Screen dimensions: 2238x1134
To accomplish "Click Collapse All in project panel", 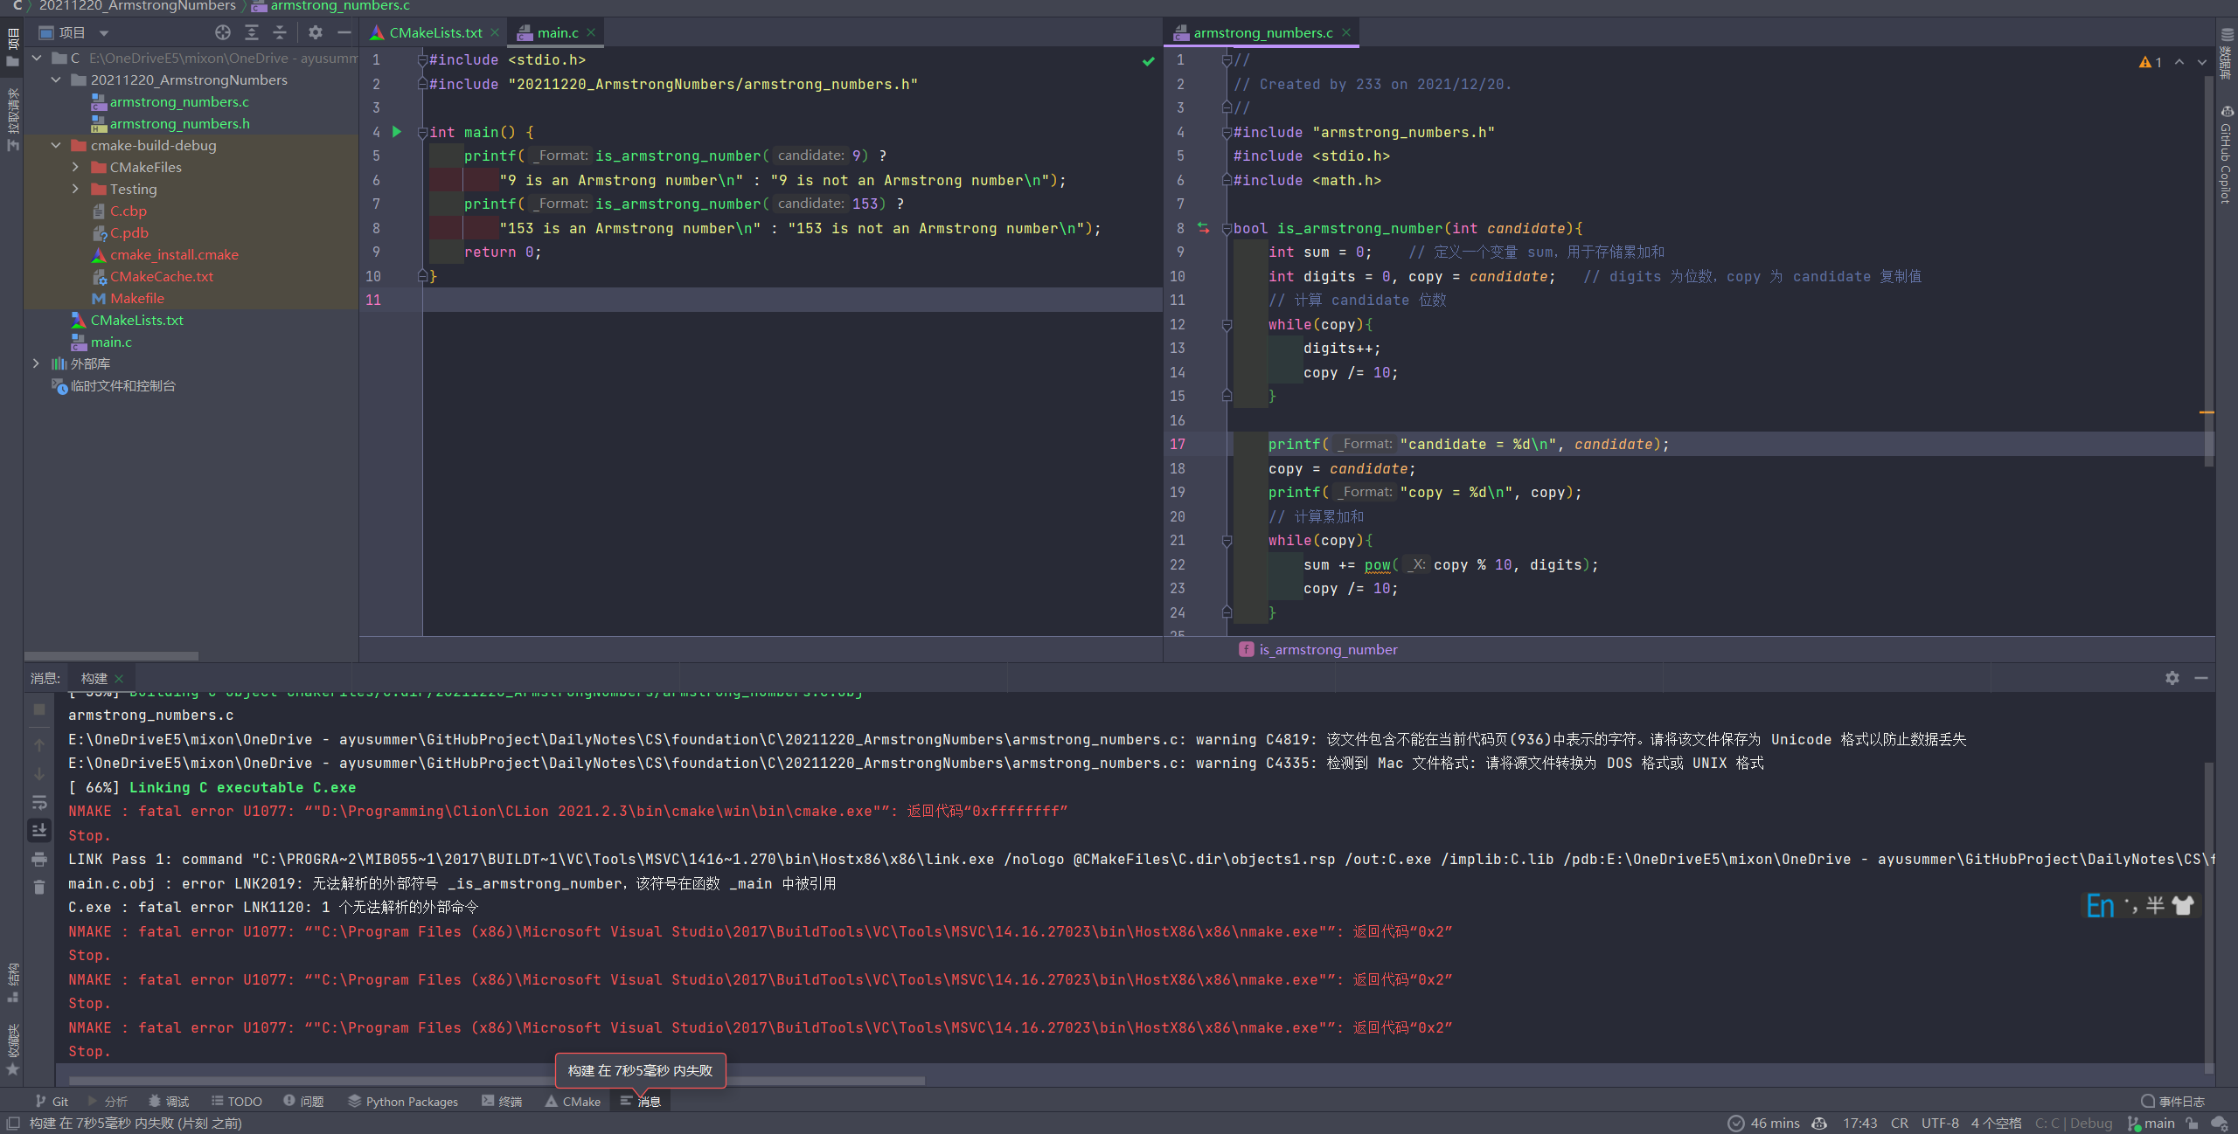I will (x=280, y=32).
